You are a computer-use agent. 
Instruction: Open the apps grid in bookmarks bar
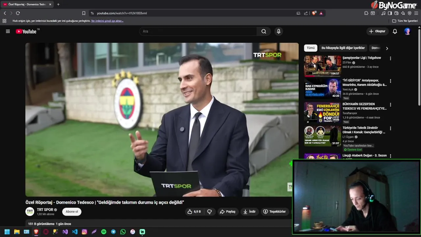4,21
